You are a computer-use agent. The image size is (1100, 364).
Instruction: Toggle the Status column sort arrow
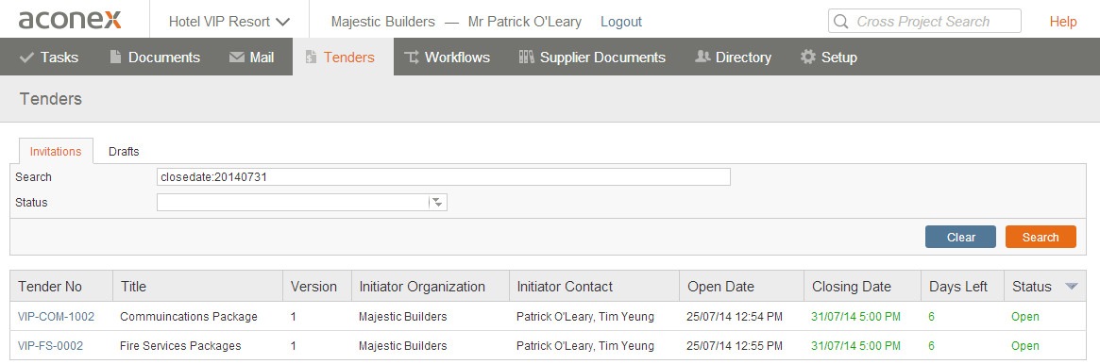(x=1071, y=287)
